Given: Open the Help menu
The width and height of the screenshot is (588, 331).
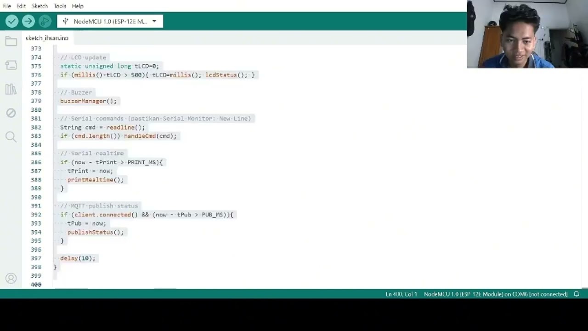Looking at the screenshot, I should tap(78, 6).
